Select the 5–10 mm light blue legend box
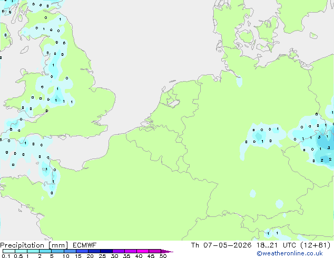 pyautogui.click(x=57, y=251)
